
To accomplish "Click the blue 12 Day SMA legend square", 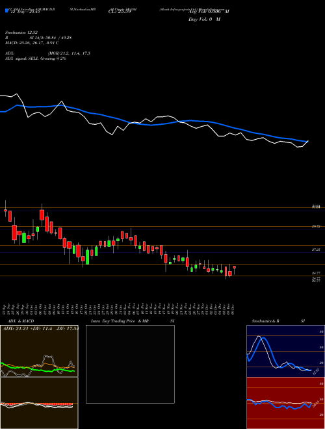I will point(6,10).
